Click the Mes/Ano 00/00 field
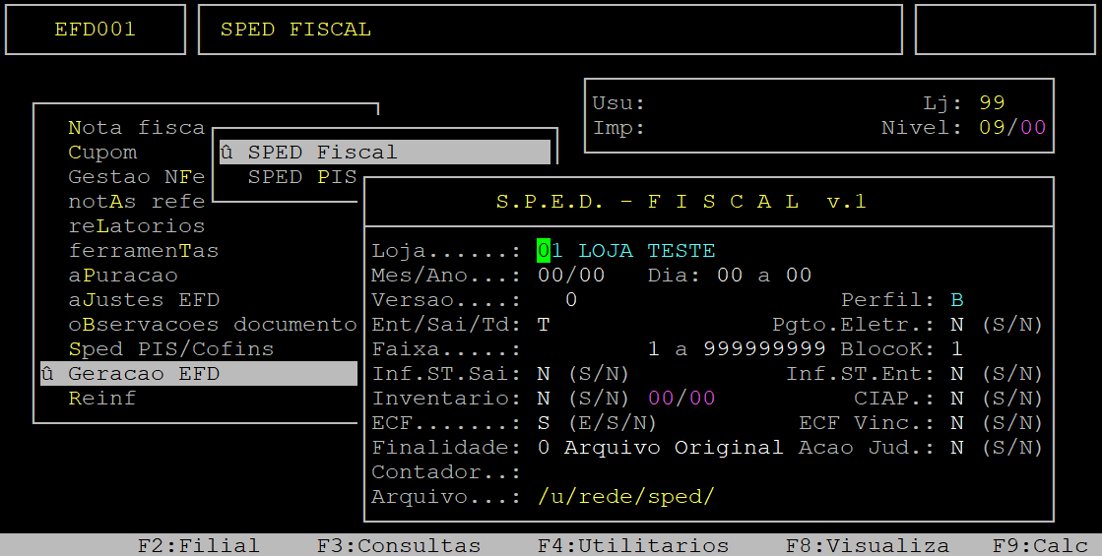This screenshot has width=1102, height=556. (570, 276)
